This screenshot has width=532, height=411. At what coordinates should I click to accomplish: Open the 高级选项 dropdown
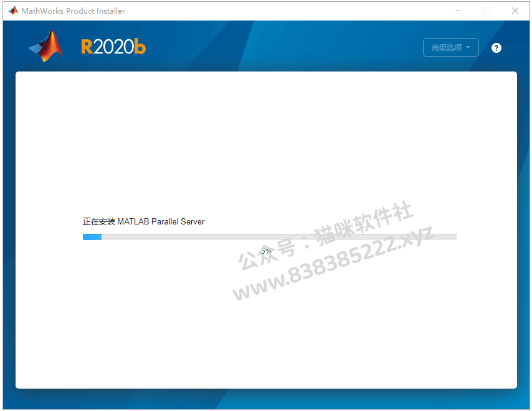pos(450,47)
